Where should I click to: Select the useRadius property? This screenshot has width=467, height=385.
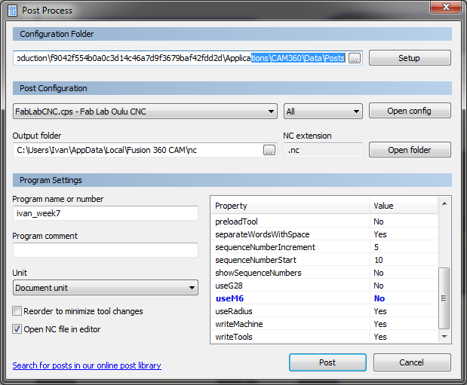[234, 311]
